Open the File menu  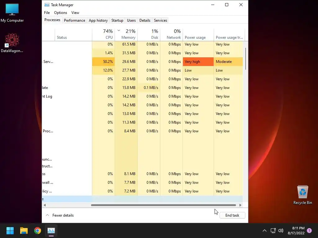47,12
